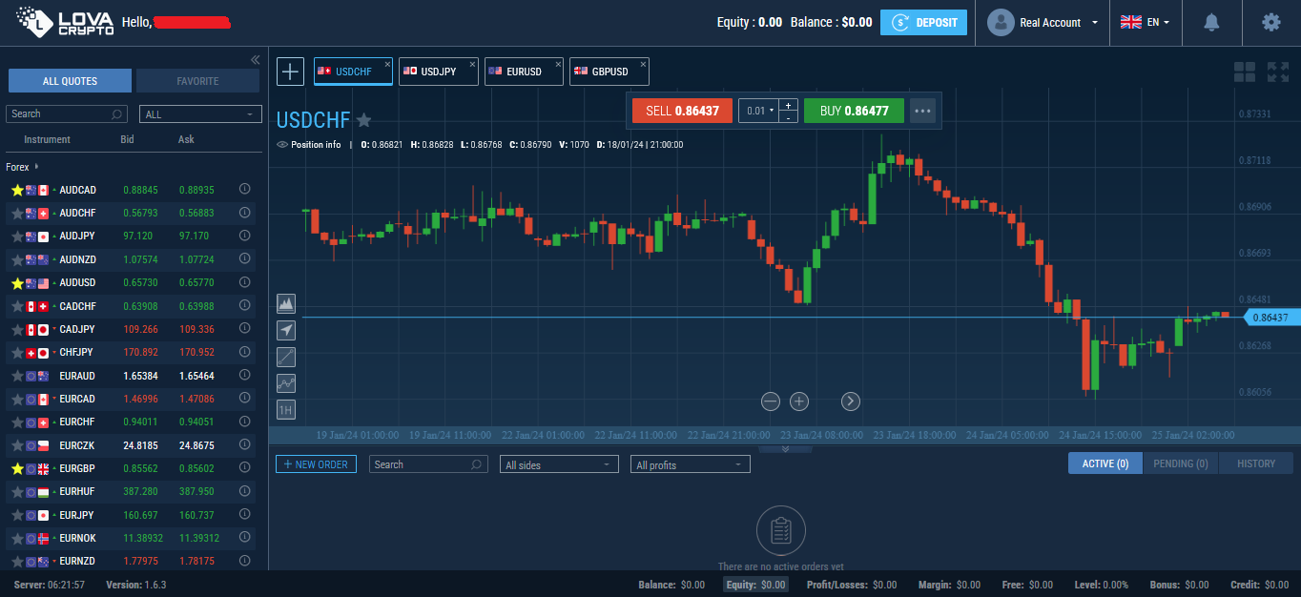Show info for AUDCAD instrument
Image resolution: width=1301 pixels, height=597 pixels.
(x=244, y=190)
